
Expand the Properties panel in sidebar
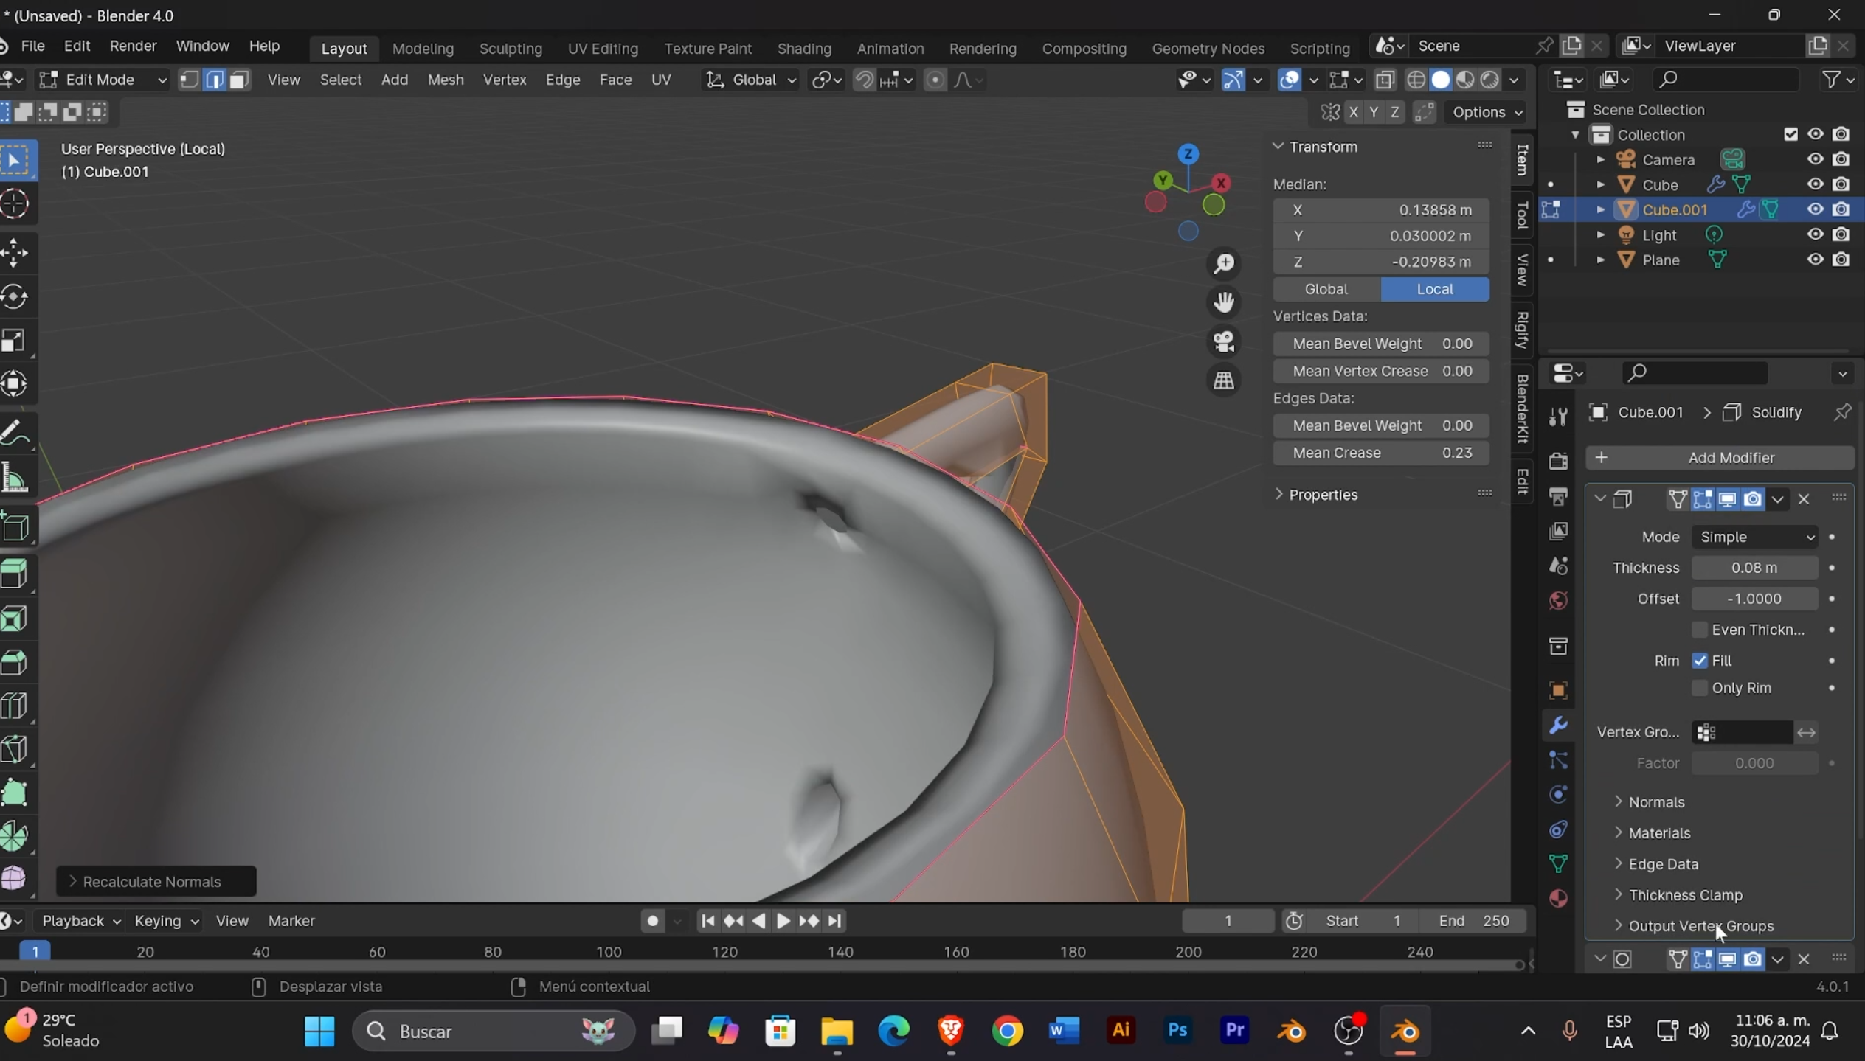tap(1323, 495)
